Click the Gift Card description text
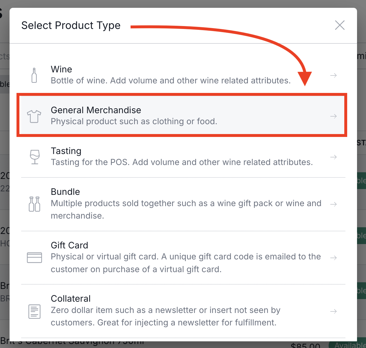Viewport: 366px width, 348px height. tap(186, 263)
